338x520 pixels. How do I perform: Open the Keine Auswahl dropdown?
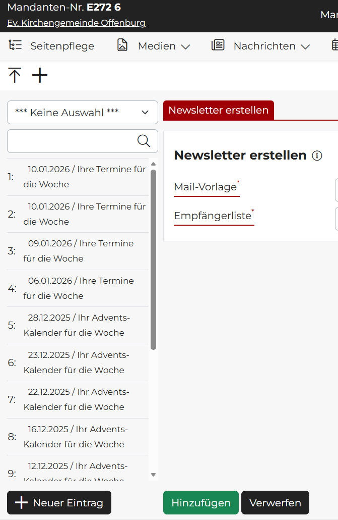point(83,112)
